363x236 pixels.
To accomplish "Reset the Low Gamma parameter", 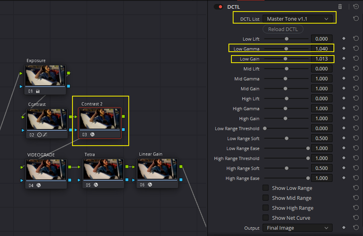I will click(356, 49).
